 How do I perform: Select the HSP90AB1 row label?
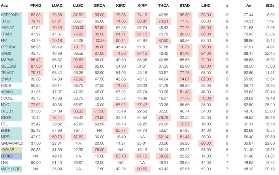coord(11,15)
